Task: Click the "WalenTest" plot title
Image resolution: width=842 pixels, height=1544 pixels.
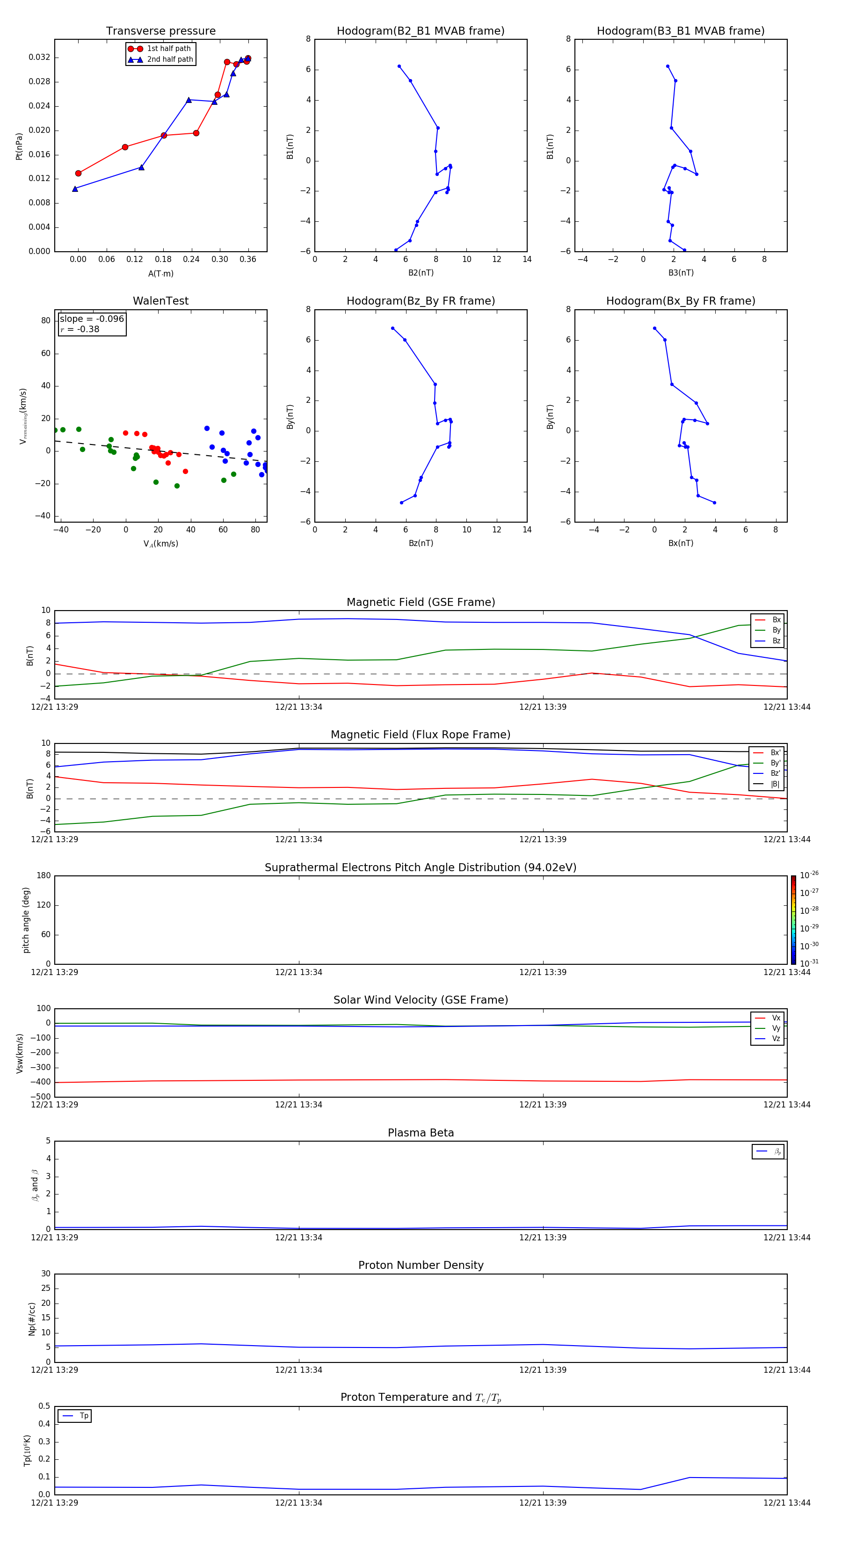Action: click(160, 301)
